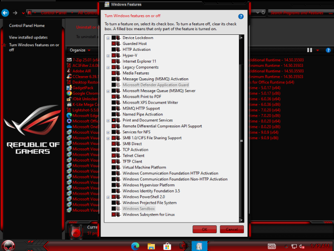This screenshot has height=251, width=334.
Task: Toggle the HTTP Activation checkbox
Action: 114,49
